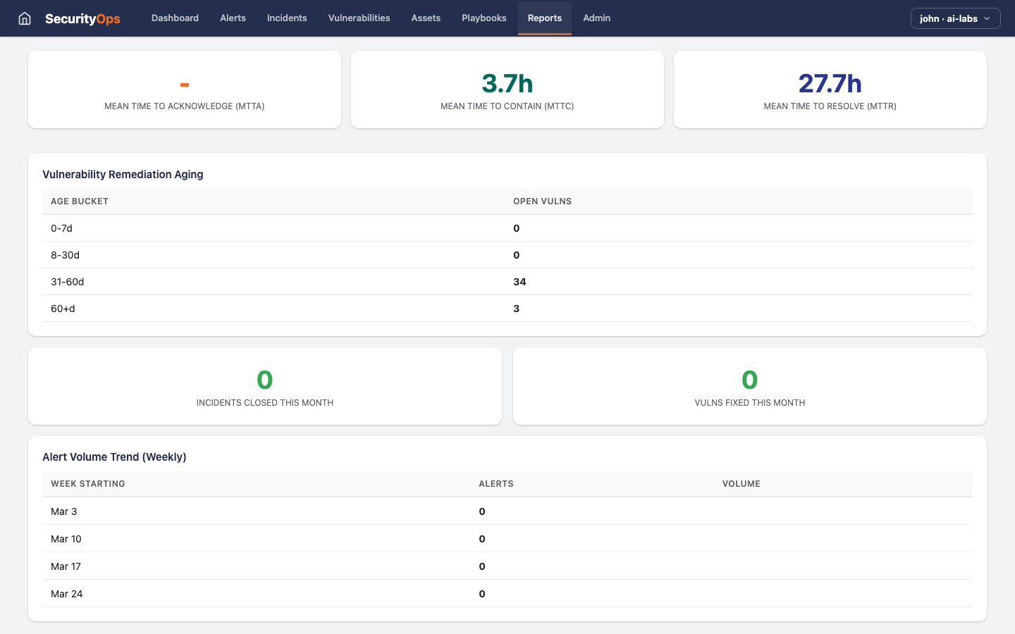Screen dimensions: 1015x634
Task: Open the Admin panel
Action: [x=596, y=18]
